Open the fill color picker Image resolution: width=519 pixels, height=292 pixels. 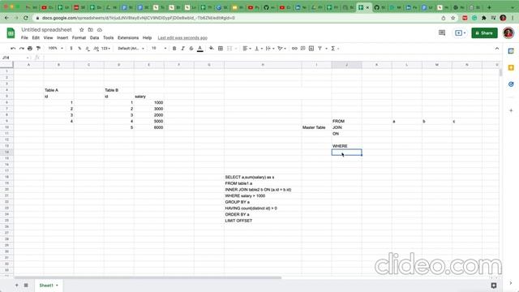coord(211,49)
